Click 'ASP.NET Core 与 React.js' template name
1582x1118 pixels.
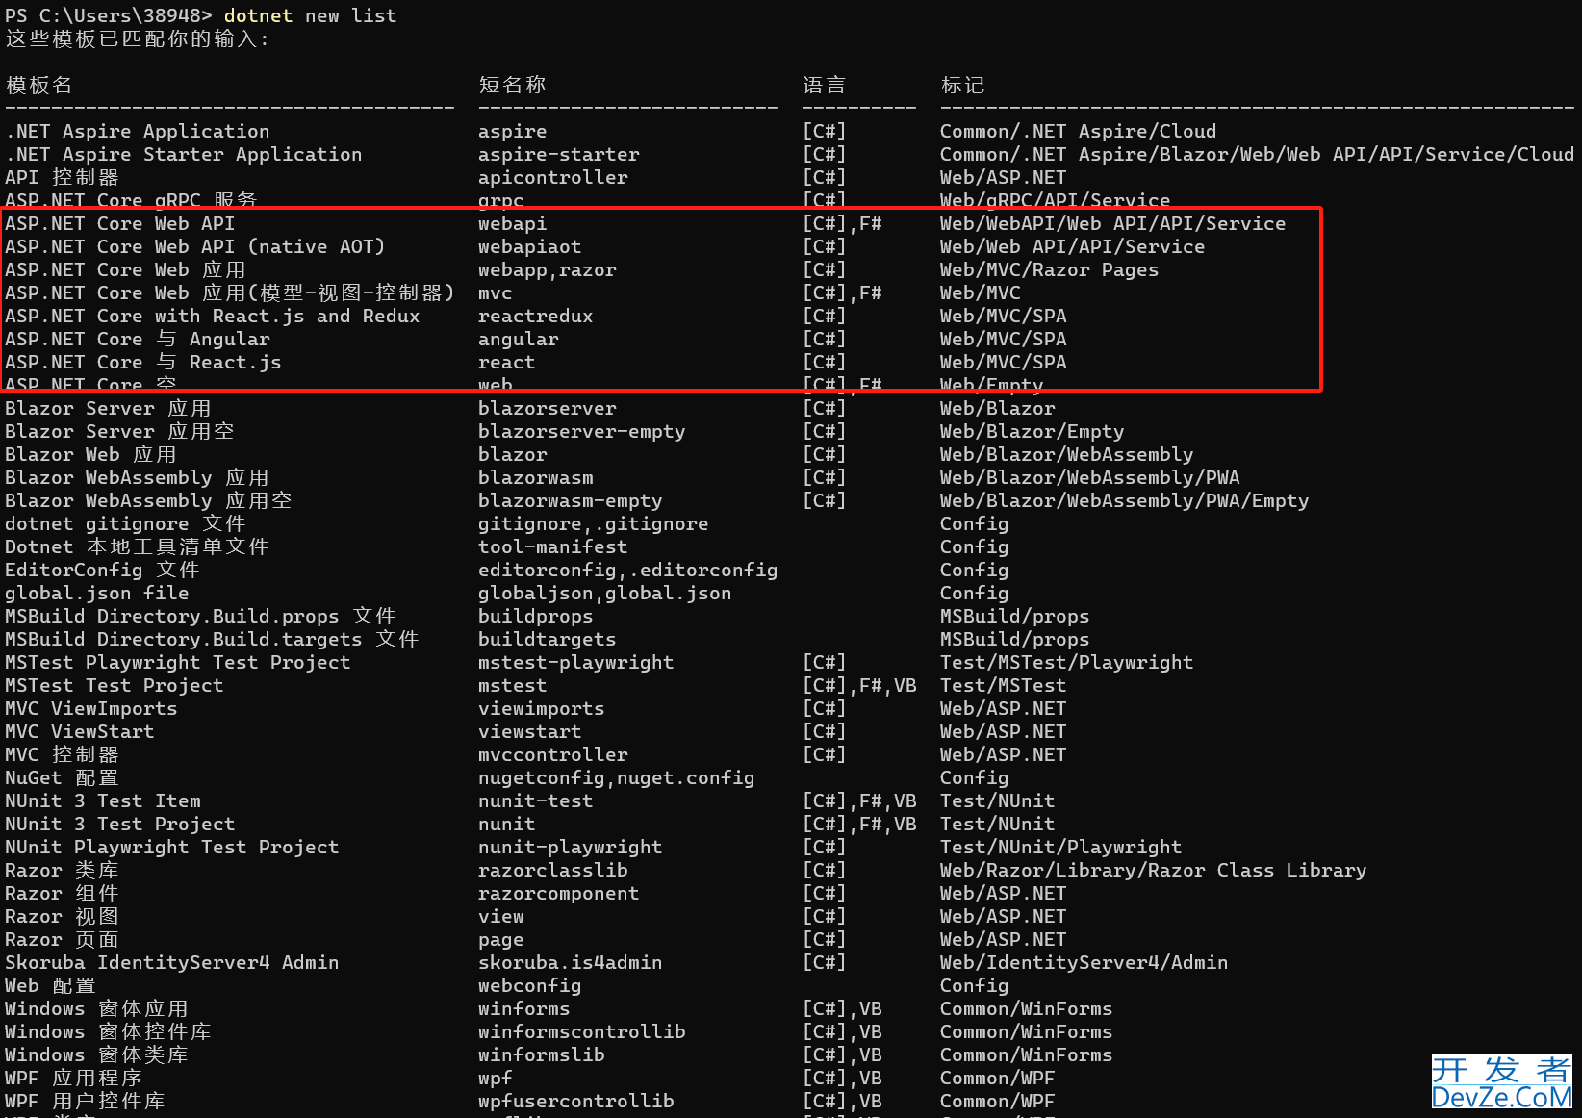click(143, 362)
